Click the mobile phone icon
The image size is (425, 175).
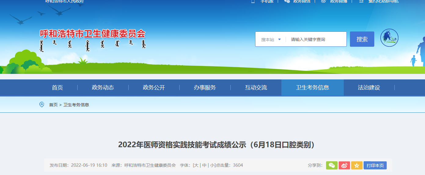tap(253, 1)
